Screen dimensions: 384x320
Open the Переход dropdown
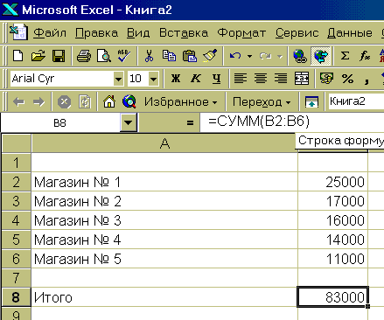coord(262,102)
